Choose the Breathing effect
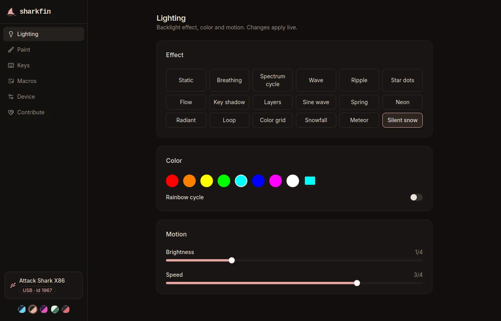 (229, 80)
